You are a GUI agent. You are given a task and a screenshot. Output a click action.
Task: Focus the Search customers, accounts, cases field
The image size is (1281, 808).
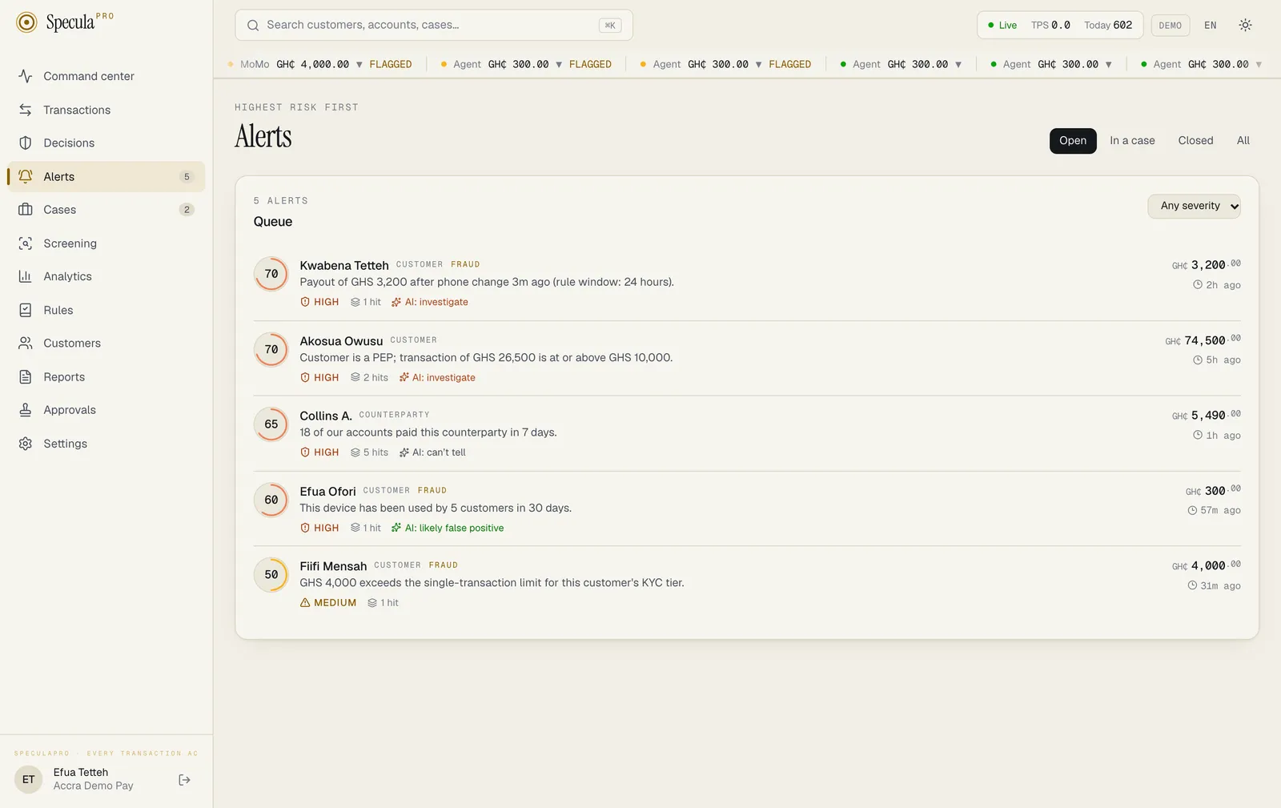pos(434,26)
